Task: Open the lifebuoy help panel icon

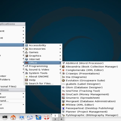Action: coord(47,117)
